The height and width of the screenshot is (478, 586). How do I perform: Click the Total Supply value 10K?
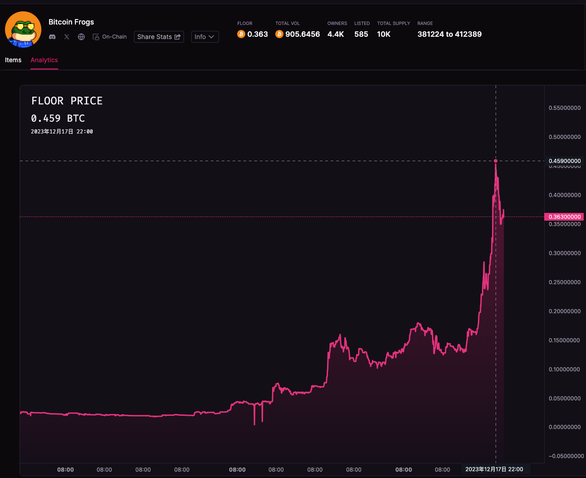click(x=384, y=34)
